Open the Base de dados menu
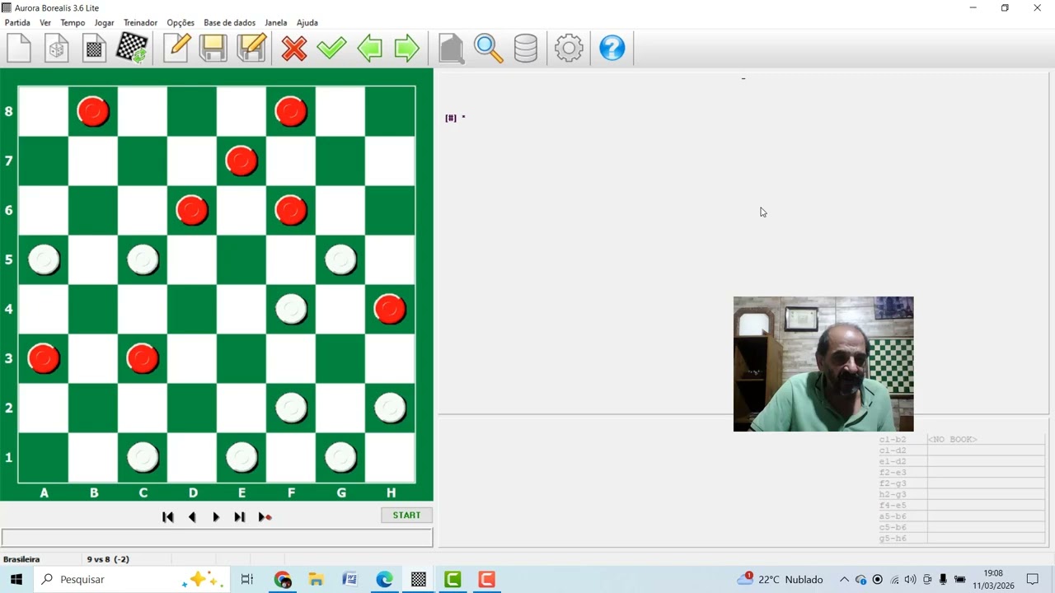This screenshot has height=593, width=1055. [x=230, y=22]
